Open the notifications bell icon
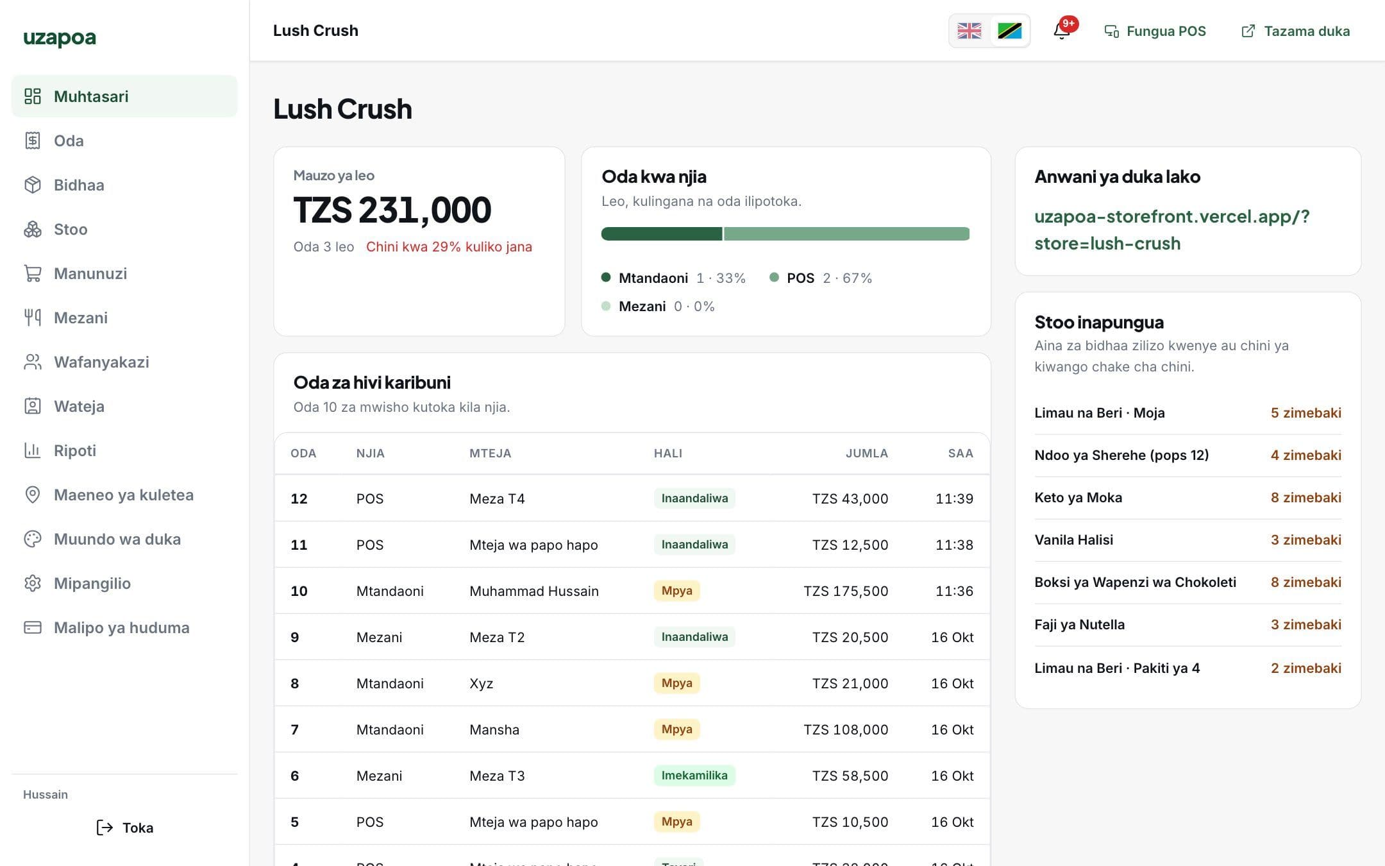Screen dimensions: 1385x866 1062,31
